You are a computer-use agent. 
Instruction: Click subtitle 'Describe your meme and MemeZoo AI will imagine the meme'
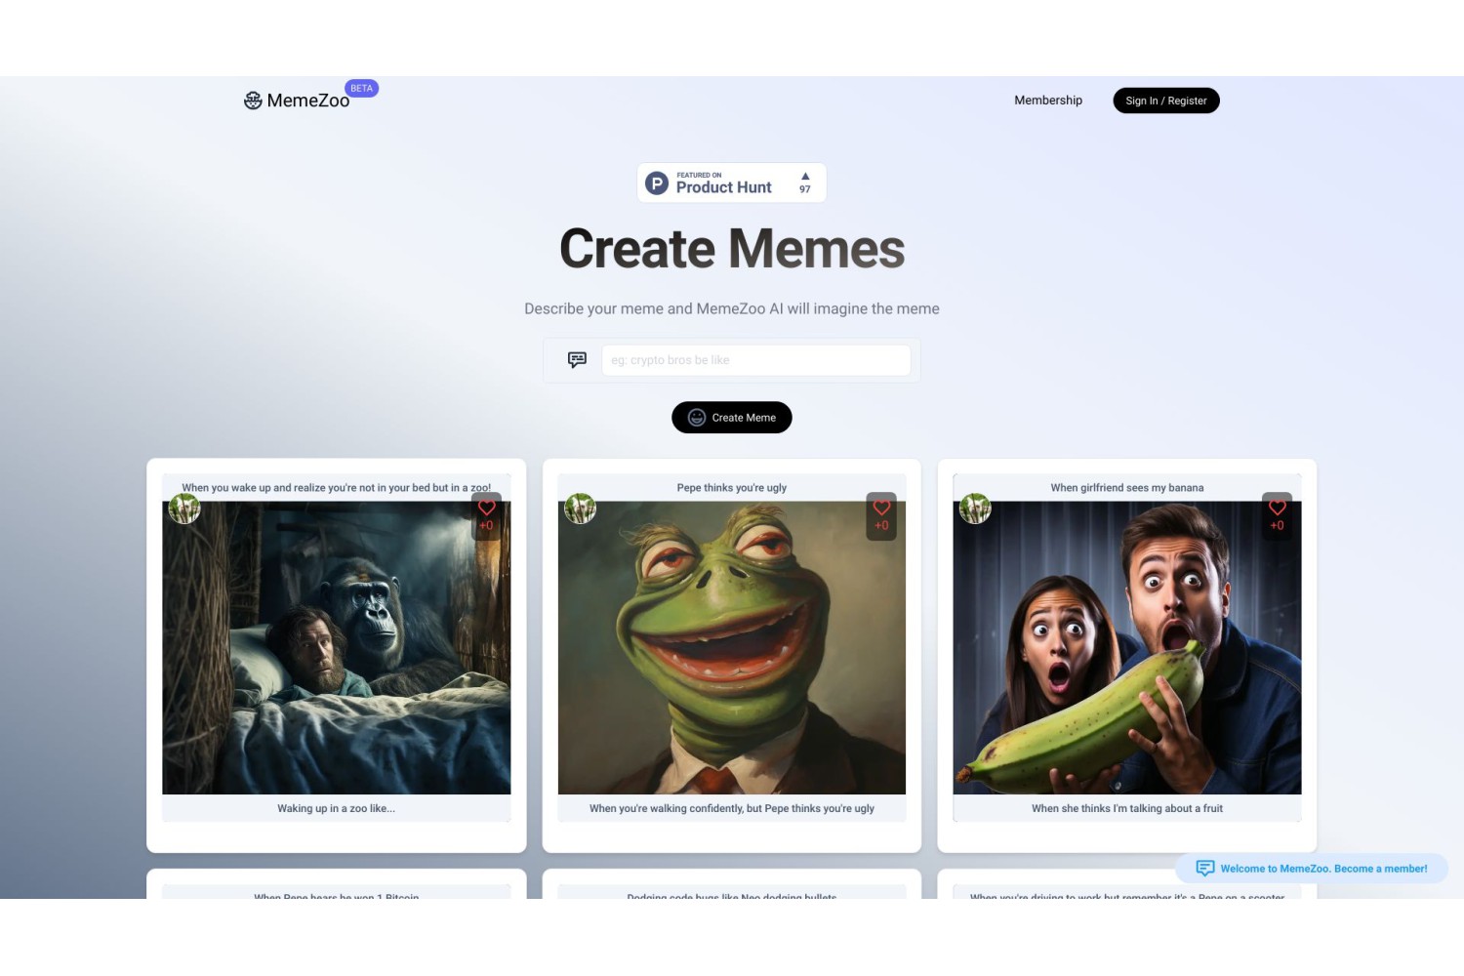pyautogui.click(x=732, y=308)
